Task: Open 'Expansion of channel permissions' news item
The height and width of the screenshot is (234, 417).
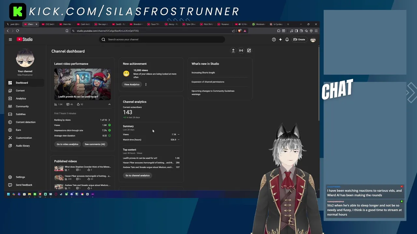Action: 208,82
